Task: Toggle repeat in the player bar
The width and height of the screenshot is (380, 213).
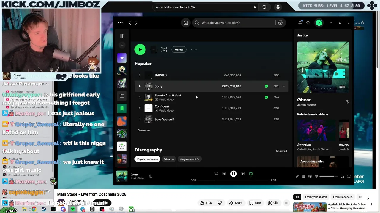Action: [251, 174]
